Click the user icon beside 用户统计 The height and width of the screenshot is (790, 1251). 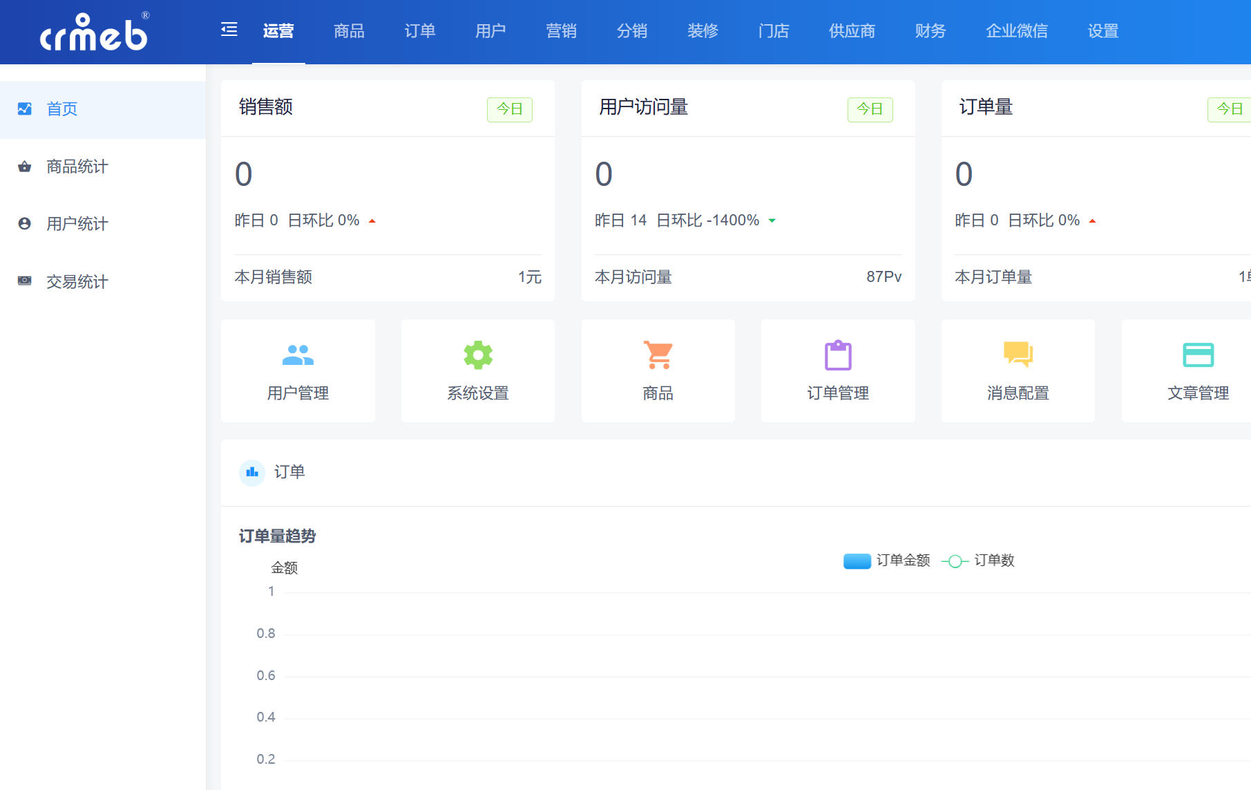tap(25, 224)
